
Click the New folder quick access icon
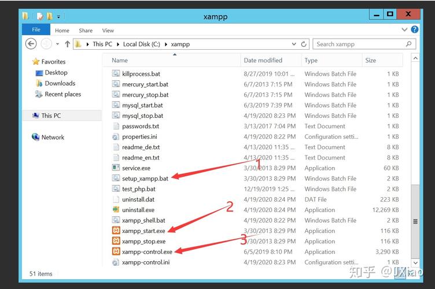pos(49,16)
